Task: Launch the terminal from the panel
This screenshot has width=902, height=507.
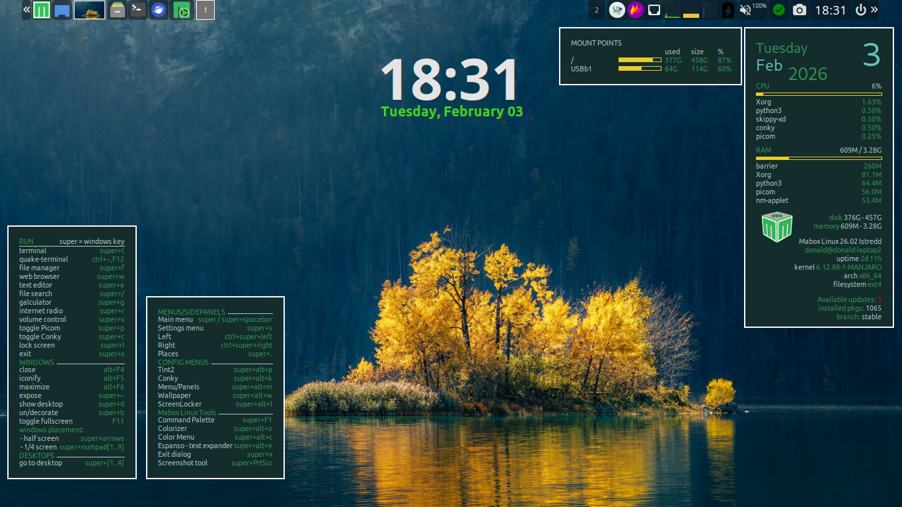Action: pos(137,10)
